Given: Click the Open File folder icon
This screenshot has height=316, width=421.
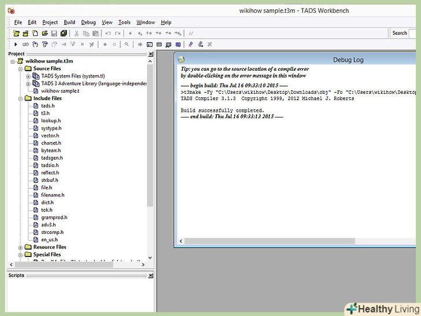Looking at the screenshot, I should point(45,34).
